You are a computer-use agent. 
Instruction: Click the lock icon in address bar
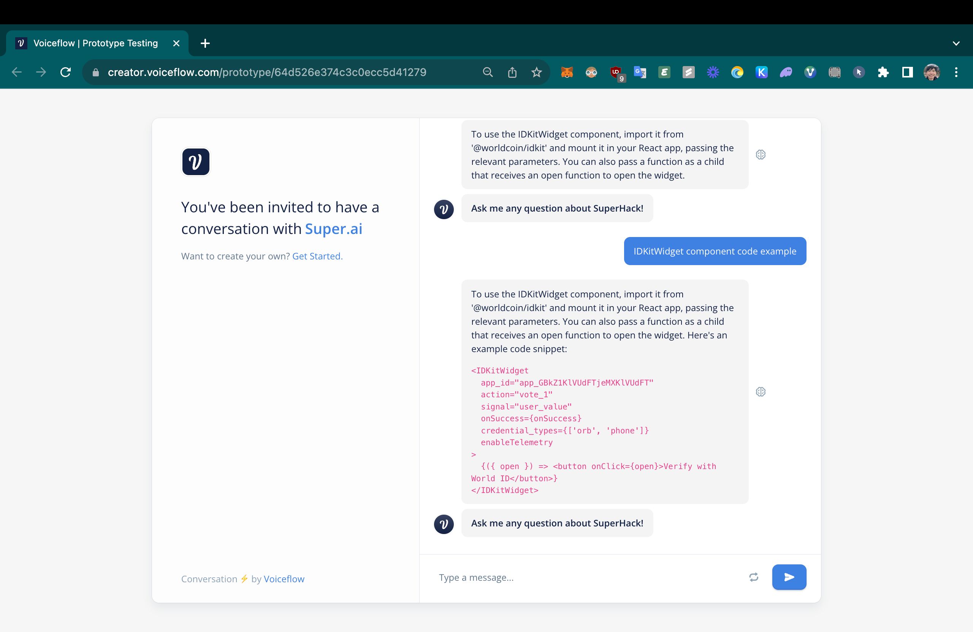tap(96, 72)
